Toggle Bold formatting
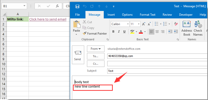208x100 pixels. click(113, 32)
